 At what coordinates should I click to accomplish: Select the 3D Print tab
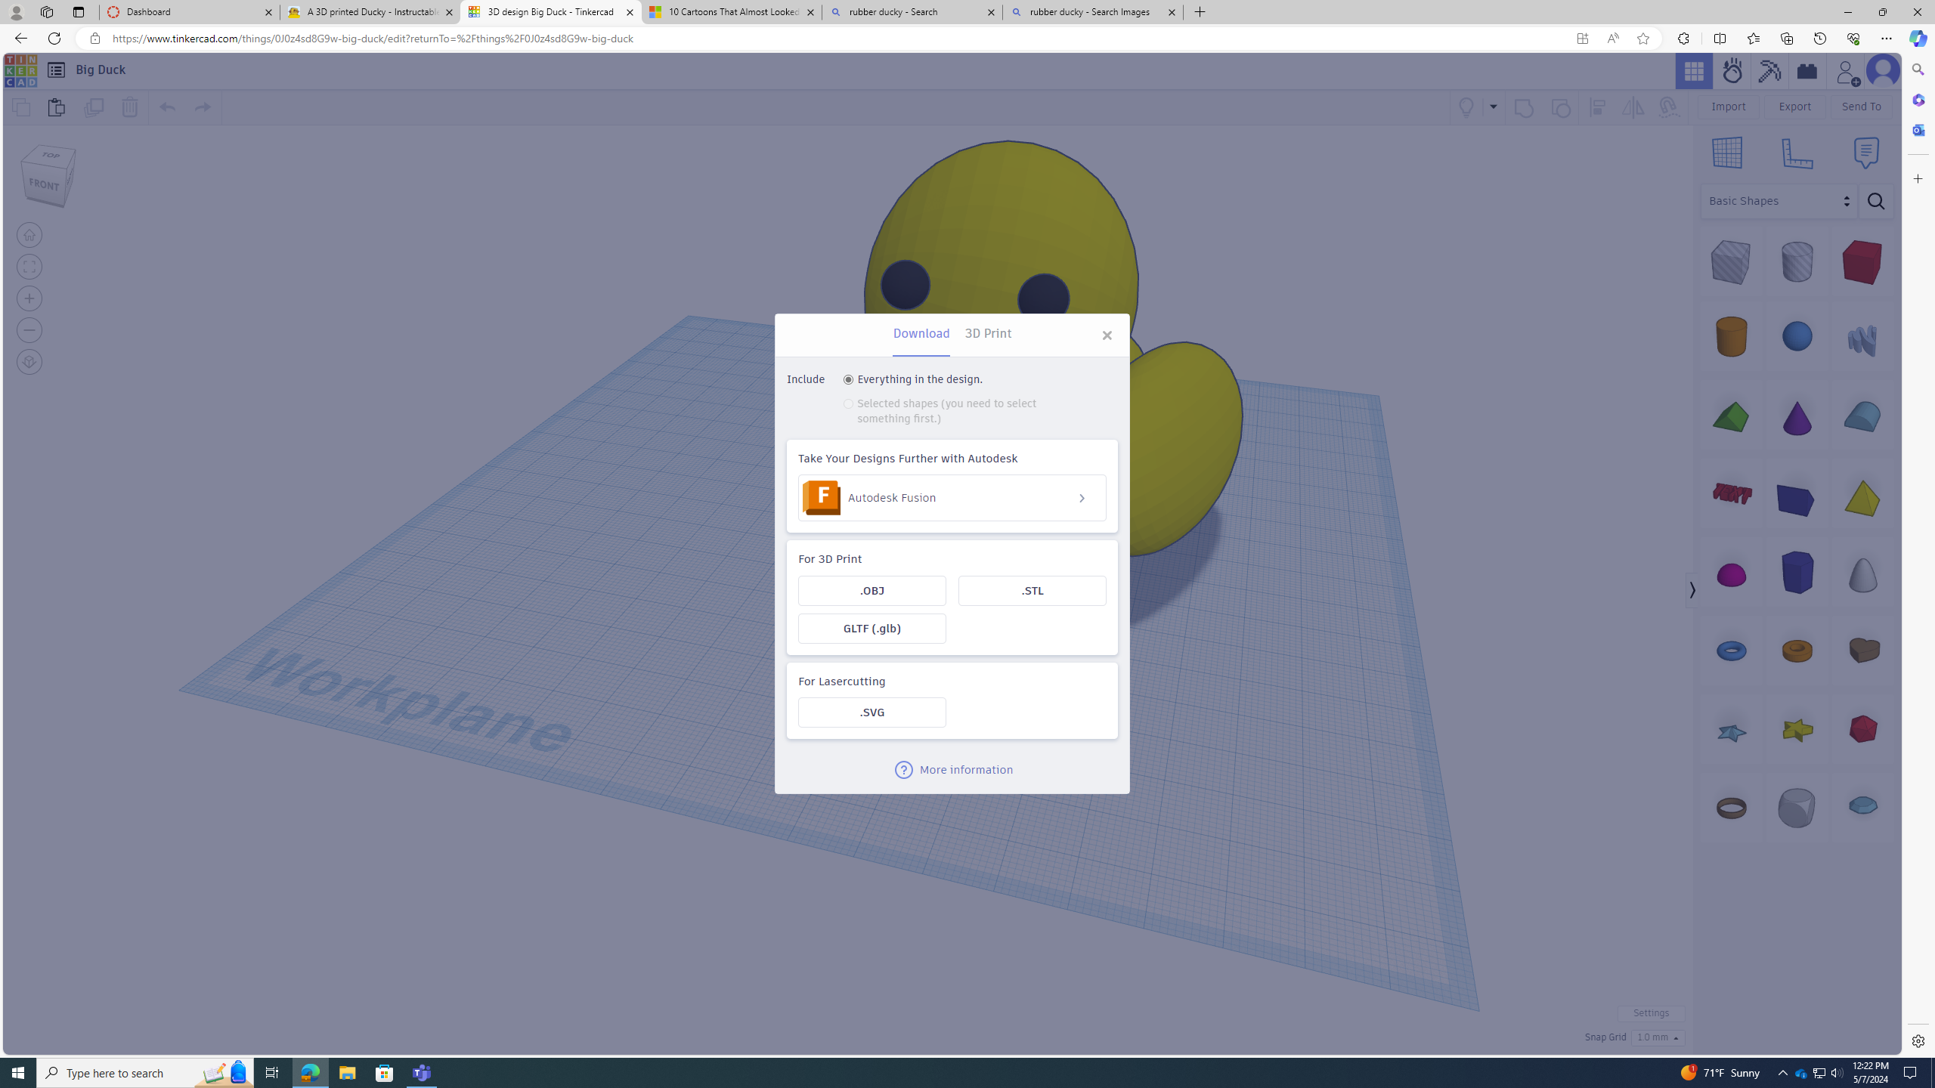[987, 332]
